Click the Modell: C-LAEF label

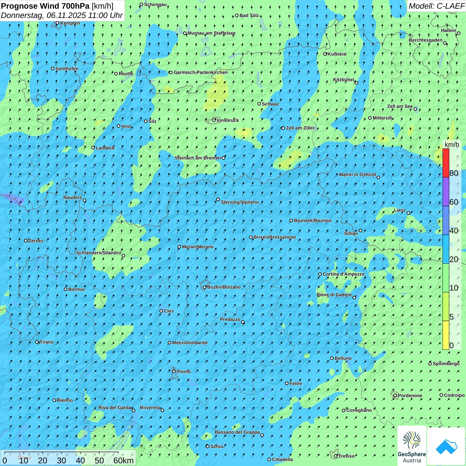tap(436, 6)
